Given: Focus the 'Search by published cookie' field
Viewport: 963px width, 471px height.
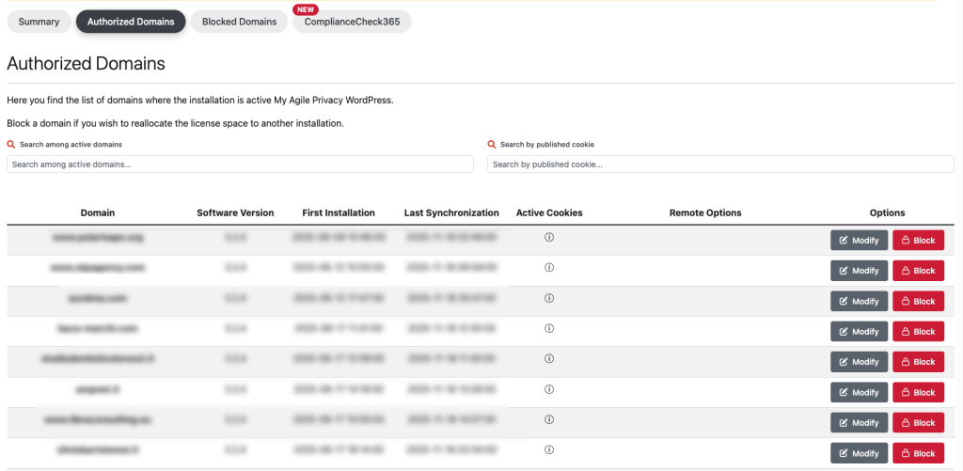Looking at the screenshot, I should [x=720, y=165].
